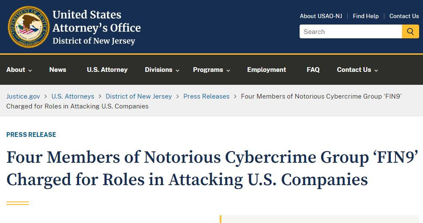Open the U.S. Attorneys breadcrumb link
This screenshot has width=423, height=223.
[73, 96]
